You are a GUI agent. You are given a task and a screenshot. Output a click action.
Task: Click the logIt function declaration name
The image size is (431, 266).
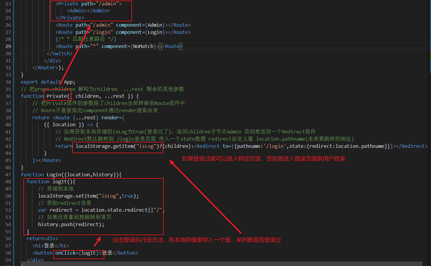point(60,181)
